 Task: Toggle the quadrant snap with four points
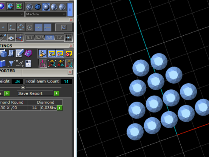[21, 27]
